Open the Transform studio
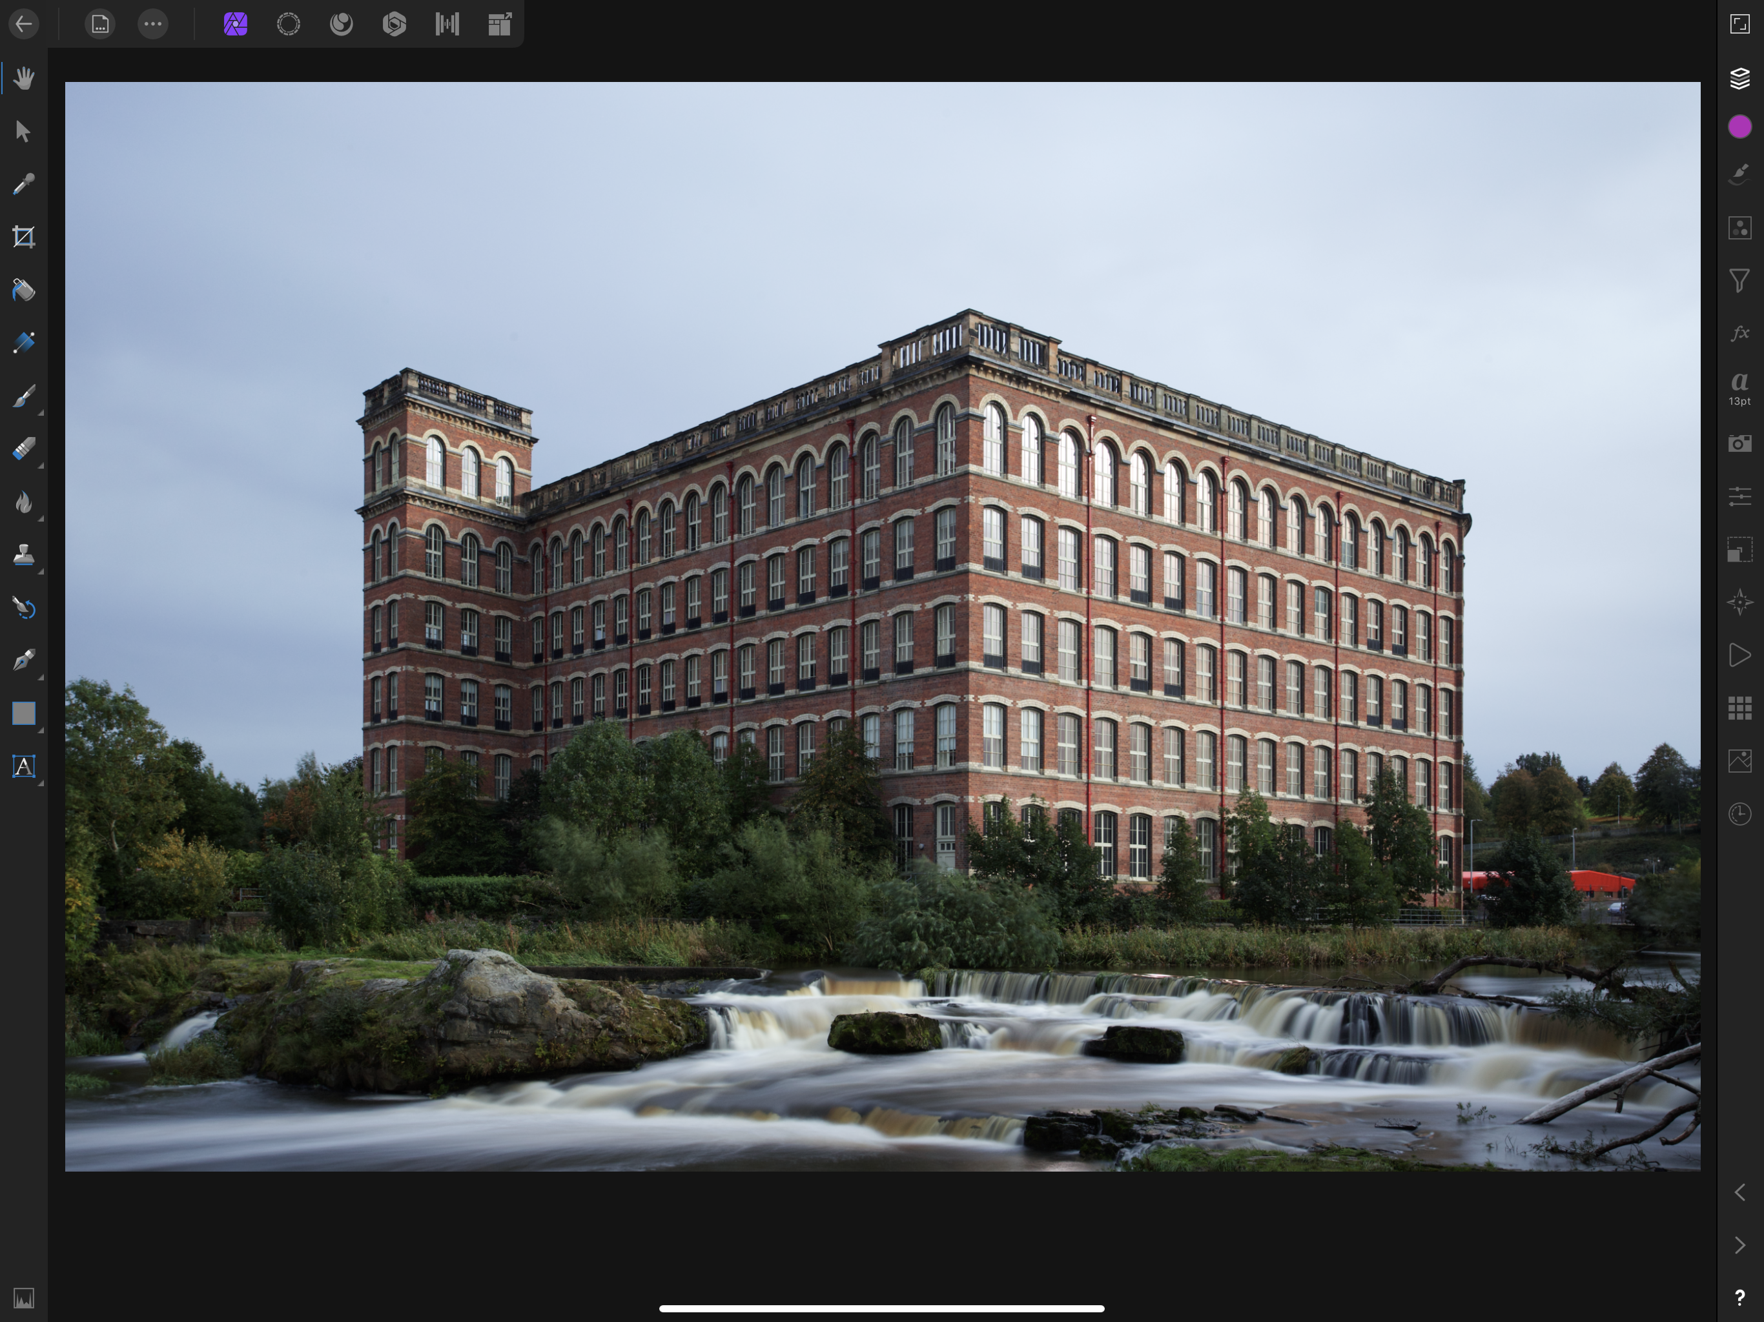The image size is (1764, 1322). (x=1739, y=549)
